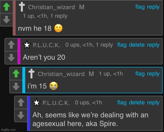The width and height of the screenshot is (164, 132).
Task: Delete the "agesexual" comment
Action: (137, 103)
